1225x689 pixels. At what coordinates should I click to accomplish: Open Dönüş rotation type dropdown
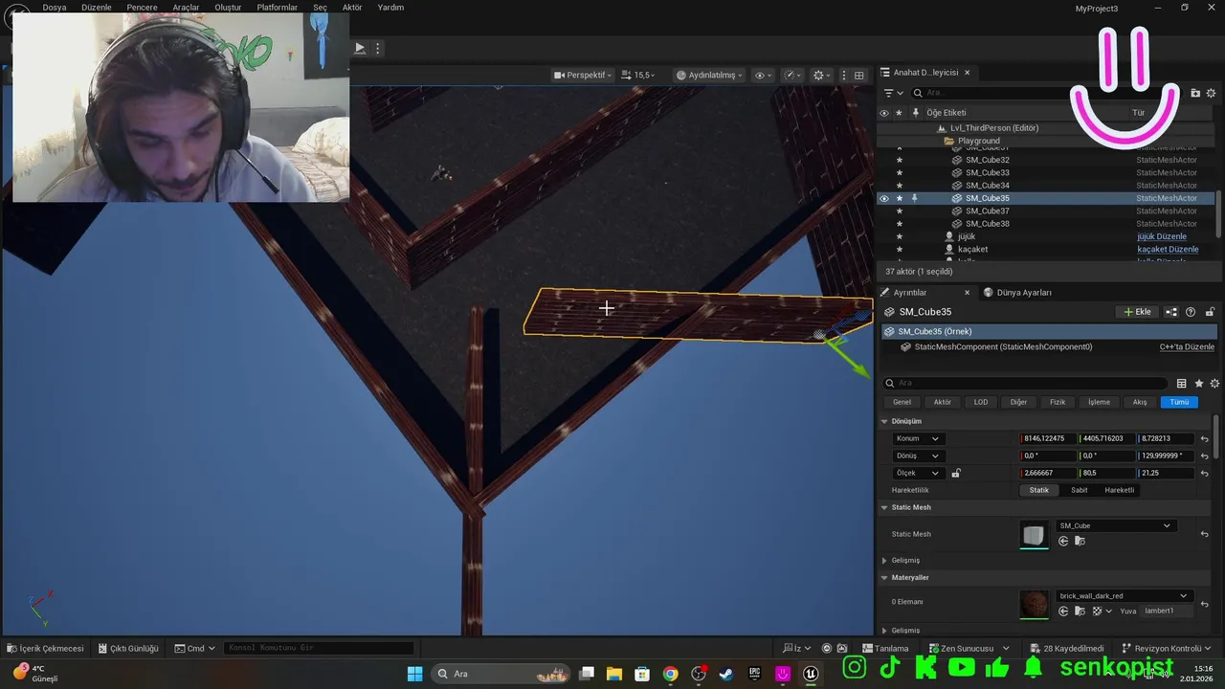click(918, 456)
